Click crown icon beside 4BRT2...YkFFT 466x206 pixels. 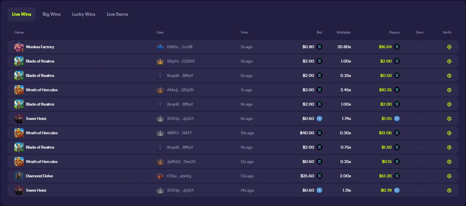(160, 133)
